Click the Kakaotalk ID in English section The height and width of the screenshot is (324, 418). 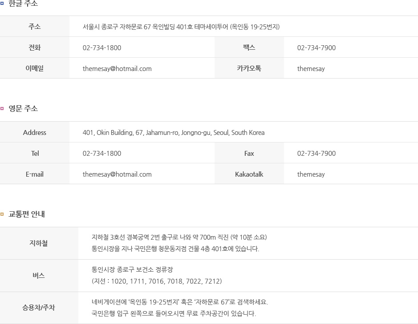click(x=311, y=174)
